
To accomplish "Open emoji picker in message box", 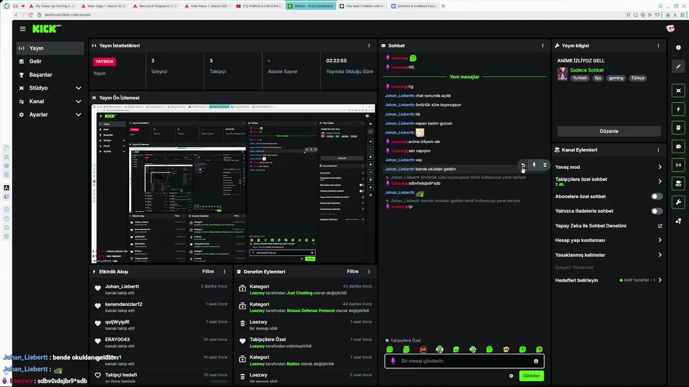I will point(536,361).
